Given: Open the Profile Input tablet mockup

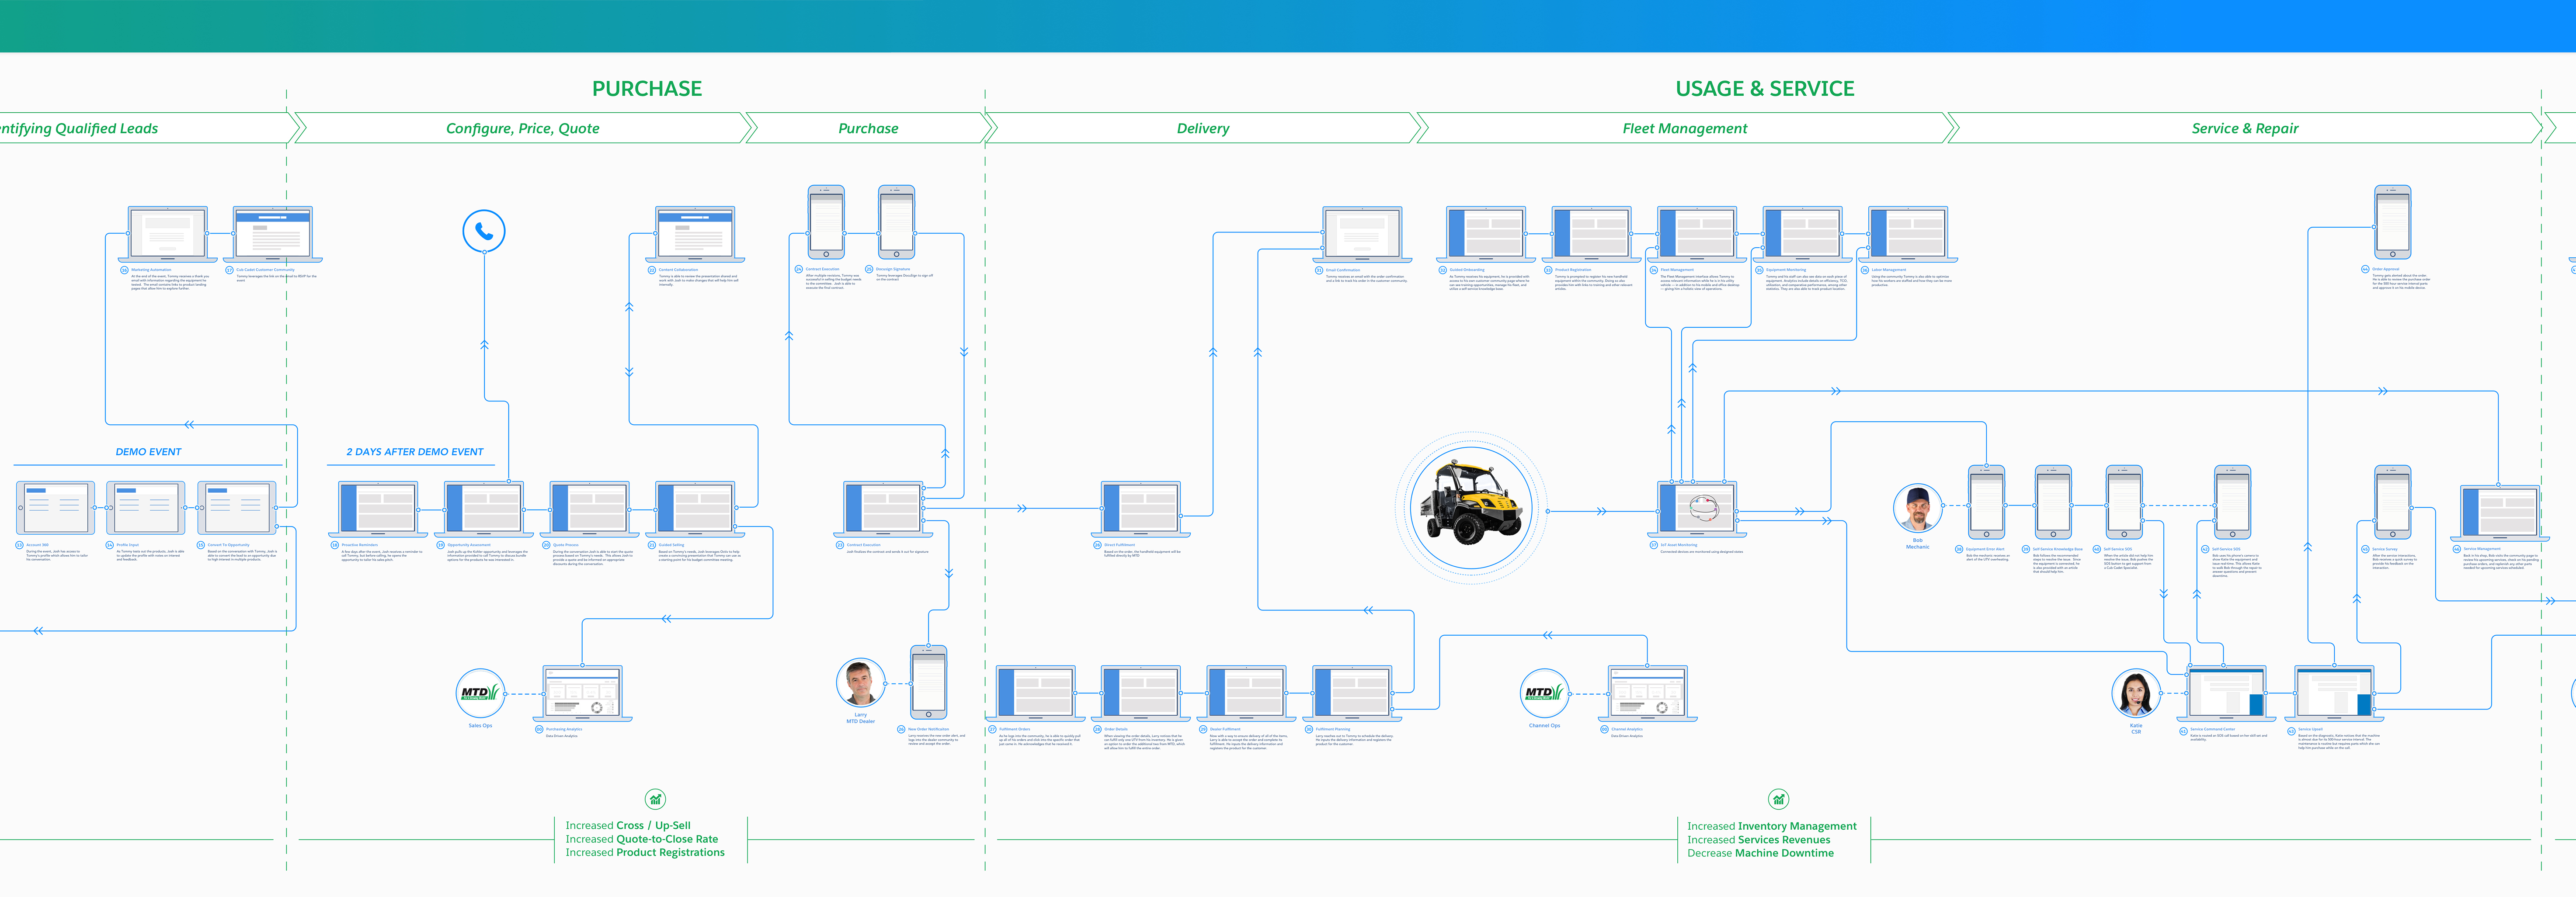Looking at the screenshot, I should pos(146,508).
